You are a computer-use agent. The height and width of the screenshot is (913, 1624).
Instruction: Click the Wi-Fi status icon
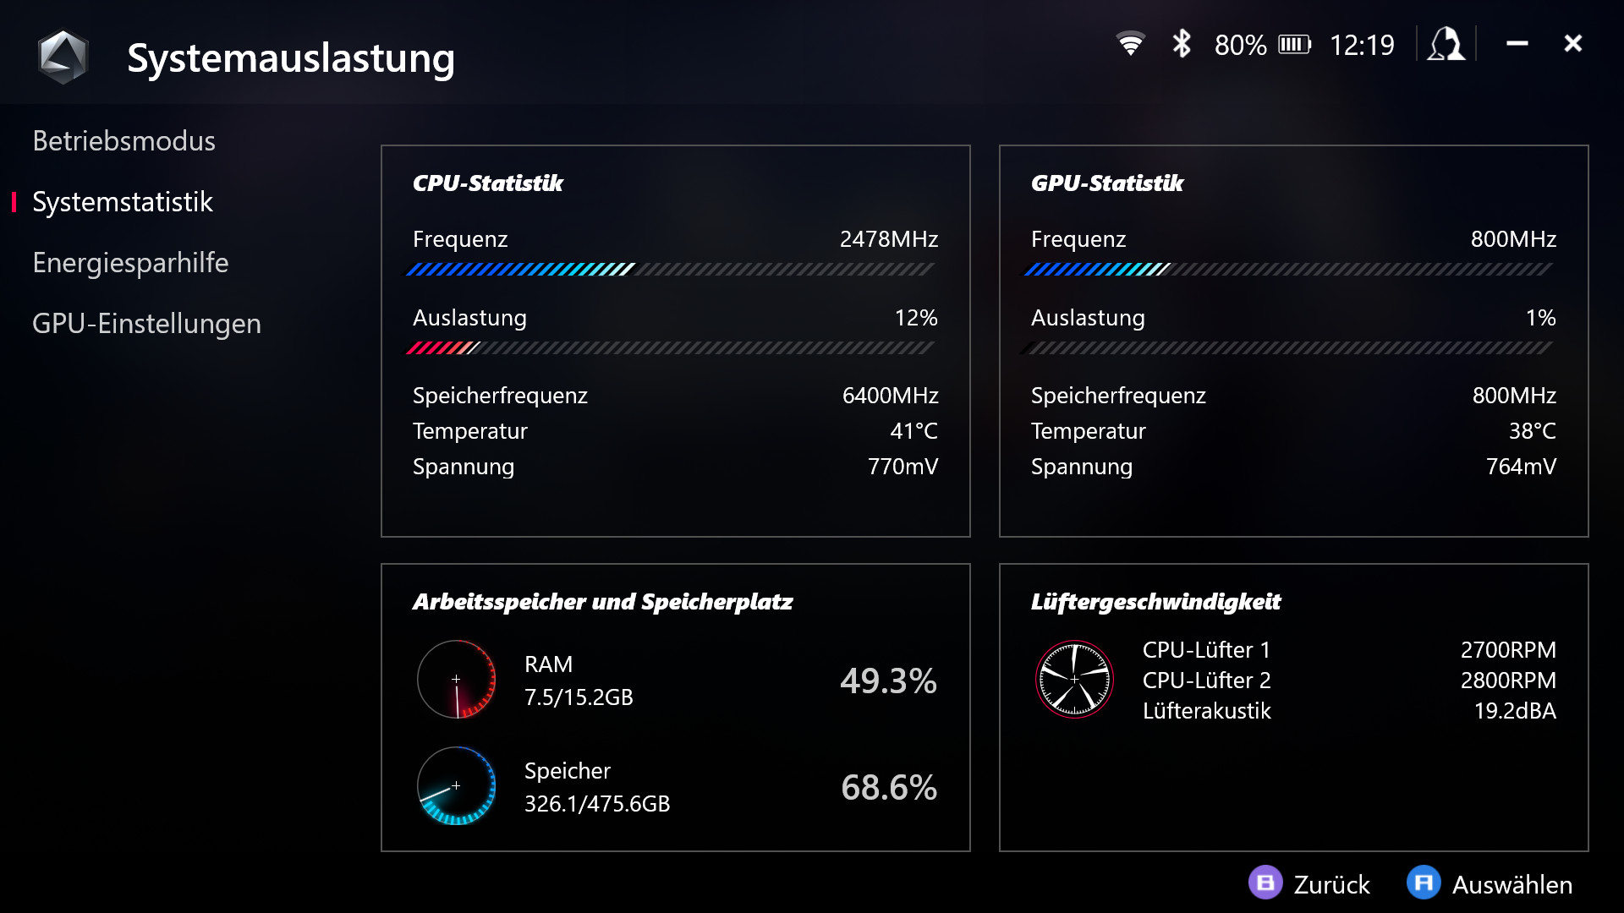pyautogui.click(x=1130, y=44)
